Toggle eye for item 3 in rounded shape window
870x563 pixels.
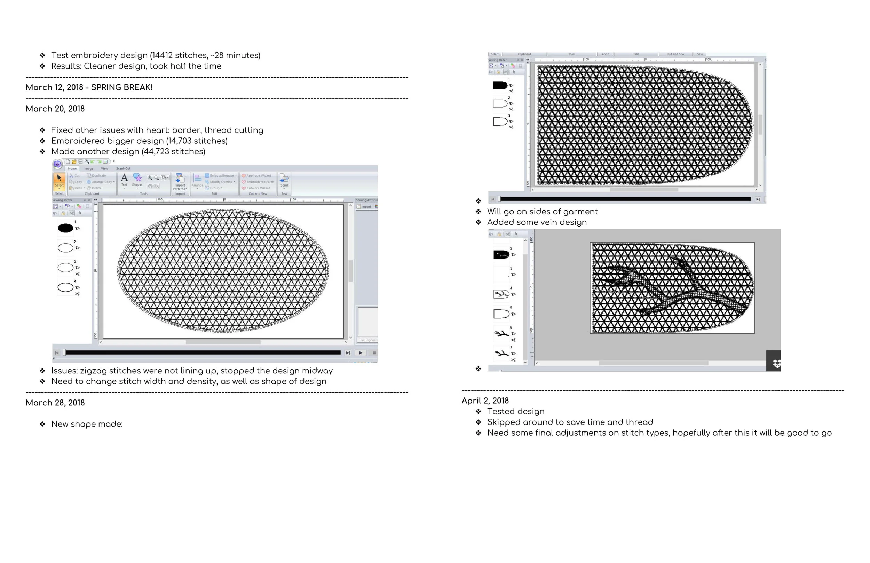pyautogui.click(x=511, y=121)
